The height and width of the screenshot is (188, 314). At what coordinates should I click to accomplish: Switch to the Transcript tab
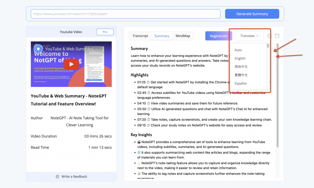(x=140, y=36)
